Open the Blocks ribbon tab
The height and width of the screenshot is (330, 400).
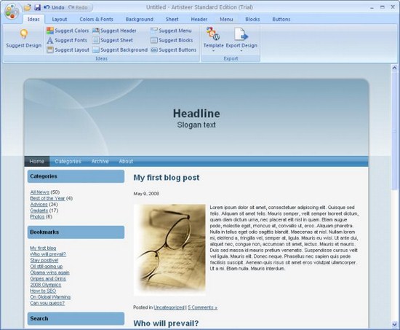click(x=252, y=20)
